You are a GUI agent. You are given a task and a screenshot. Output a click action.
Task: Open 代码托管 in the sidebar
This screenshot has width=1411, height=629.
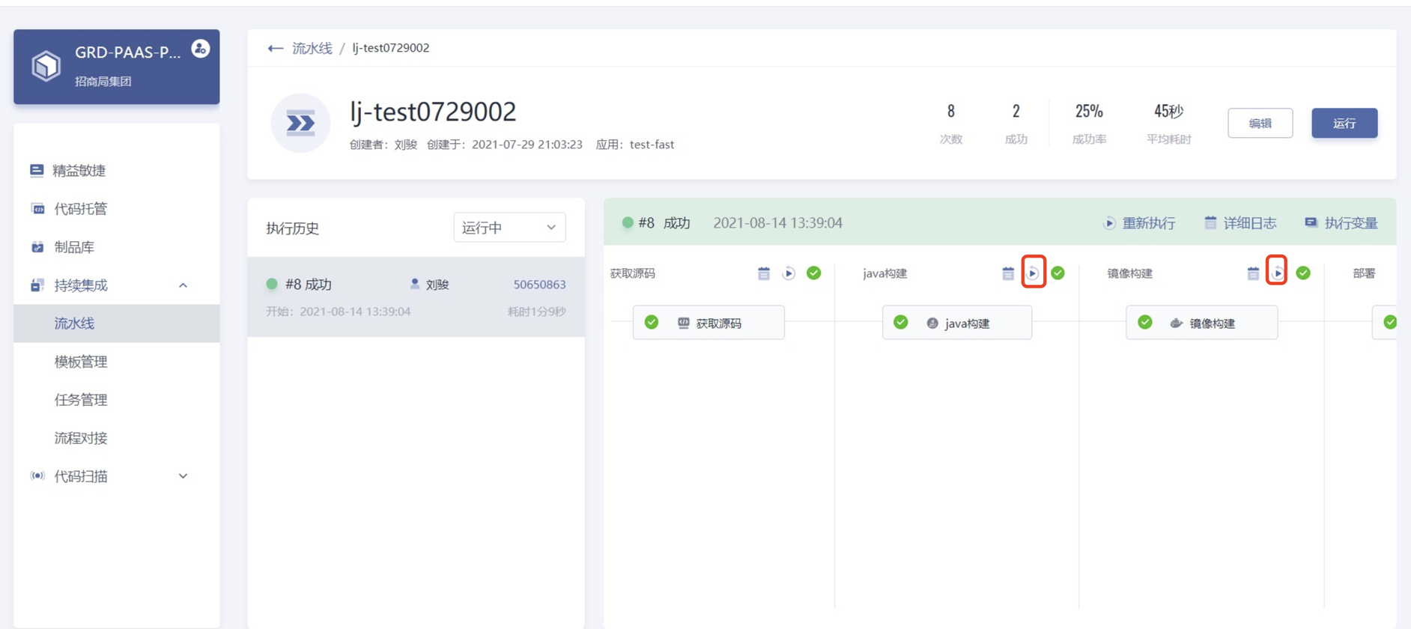(x=81, y=209)
